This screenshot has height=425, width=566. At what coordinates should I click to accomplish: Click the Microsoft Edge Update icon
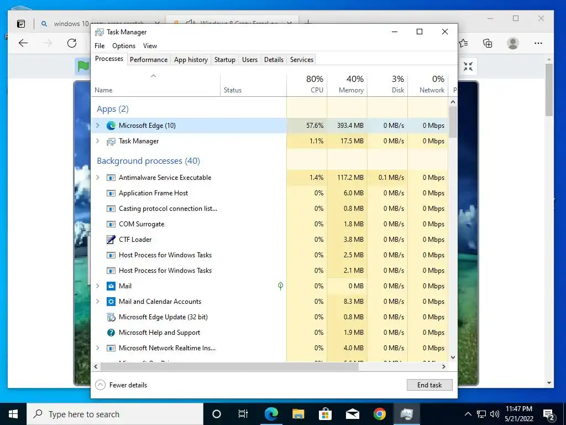click(x=111, y=317)
